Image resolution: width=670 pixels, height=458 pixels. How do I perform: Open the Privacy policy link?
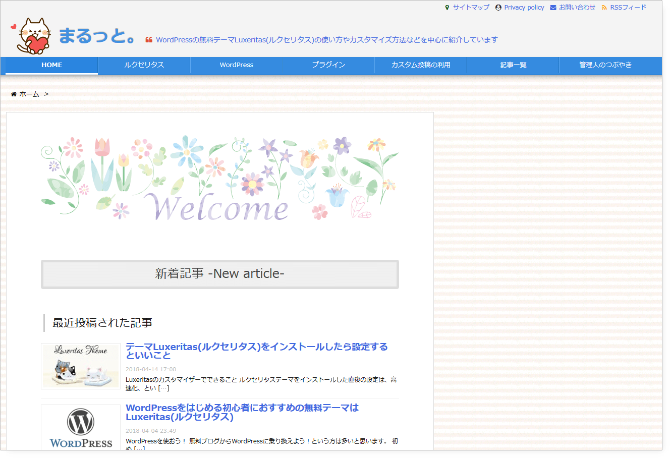click(525, 7)
